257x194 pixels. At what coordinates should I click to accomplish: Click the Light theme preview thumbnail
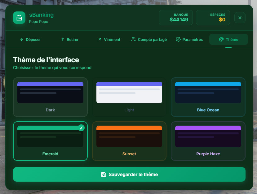click(x=129, y=93)
